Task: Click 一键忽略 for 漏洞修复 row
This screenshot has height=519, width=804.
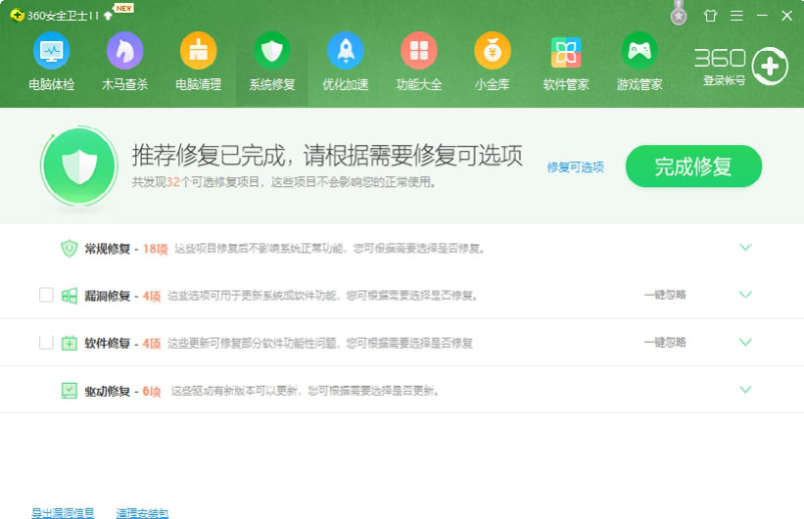Action: (x=664, y=295)
